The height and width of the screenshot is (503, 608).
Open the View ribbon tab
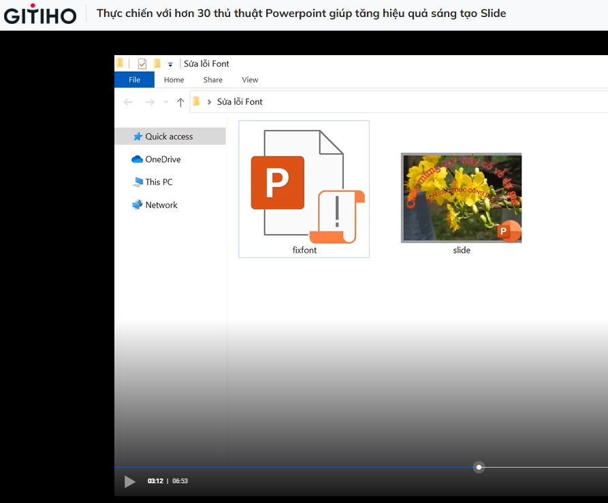250,80
